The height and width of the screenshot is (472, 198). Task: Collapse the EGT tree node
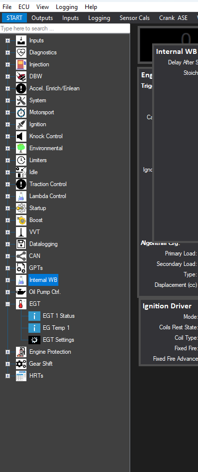pos(7,304)
